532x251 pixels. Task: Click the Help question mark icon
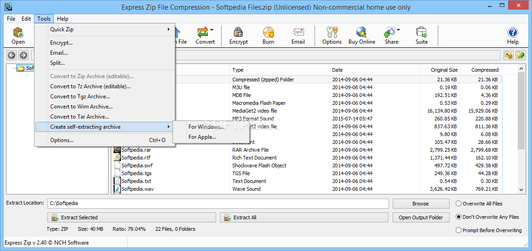click(x=513, y=35)
